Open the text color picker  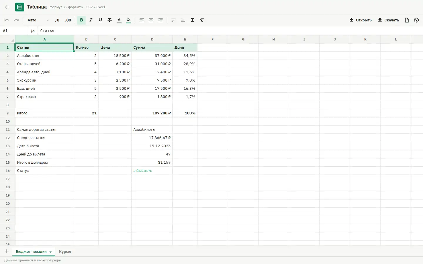tap(119, 20)
